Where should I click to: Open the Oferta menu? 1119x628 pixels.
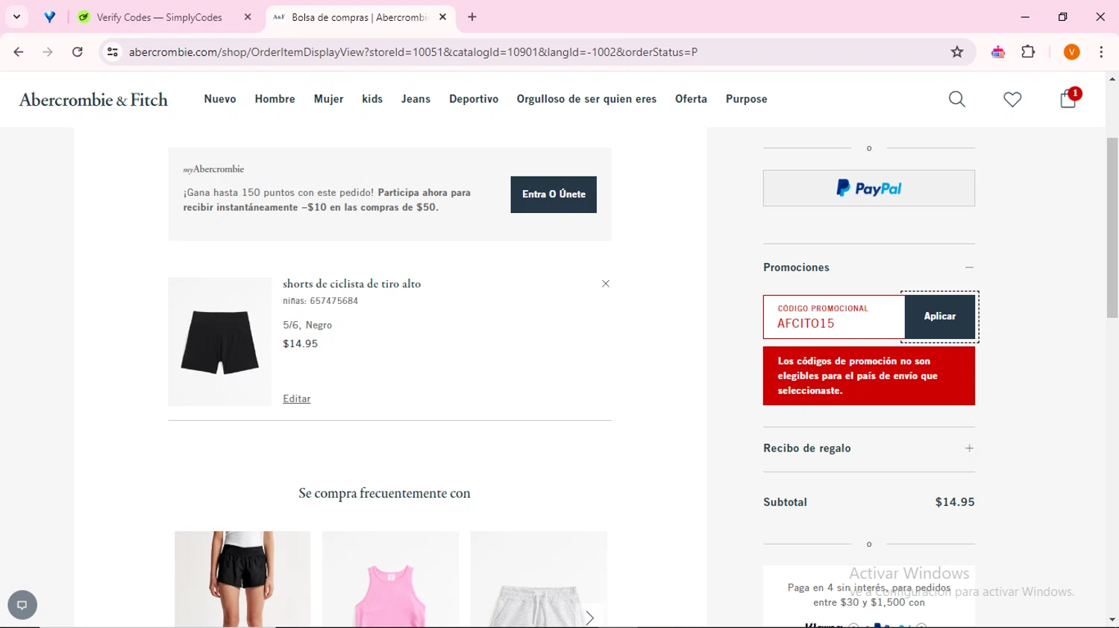click(691, 99)
